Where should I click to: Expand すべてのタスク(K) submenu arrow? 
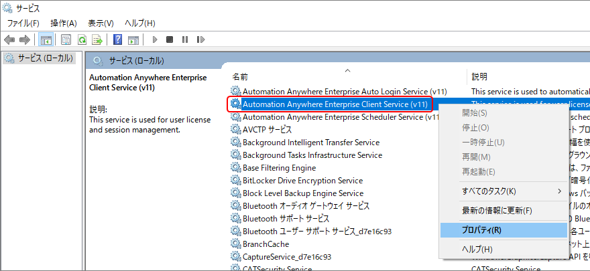(559, 191)
